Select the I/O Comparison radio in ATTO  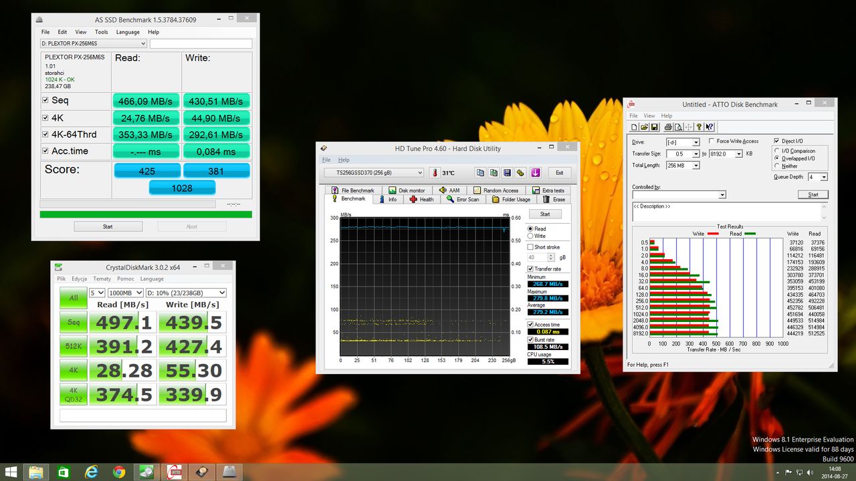point(776,151)
